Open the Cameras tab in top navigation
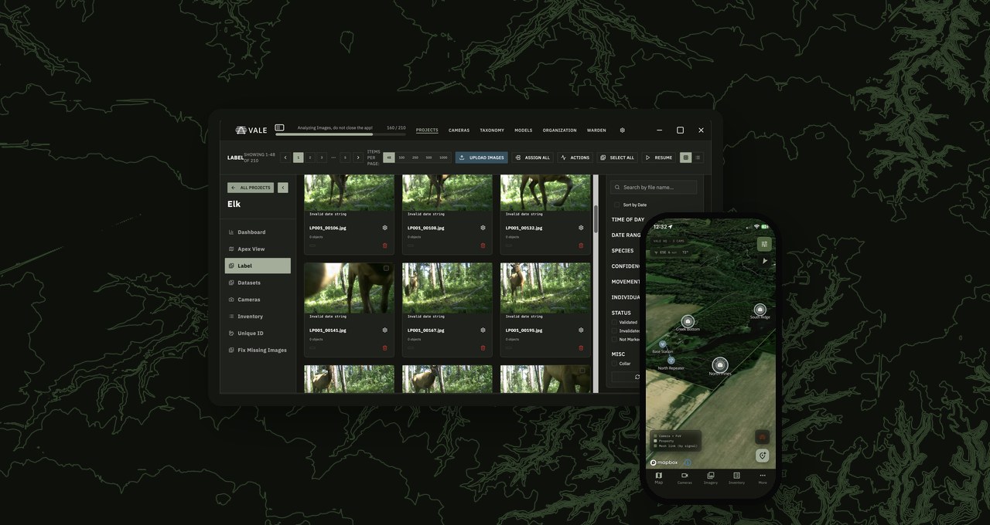 point(459,130)
